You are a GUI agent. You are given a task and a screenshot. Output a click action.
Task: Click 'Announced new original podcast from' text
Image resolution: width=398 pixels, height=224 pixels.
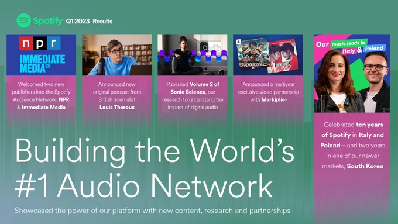tap(117, 88)
